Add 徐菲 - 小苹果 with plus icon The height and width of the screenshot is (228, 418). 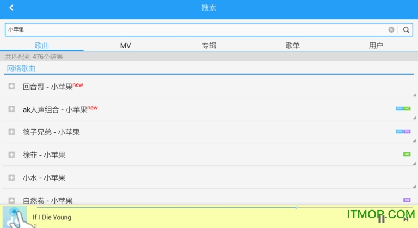tap(11, 155)
